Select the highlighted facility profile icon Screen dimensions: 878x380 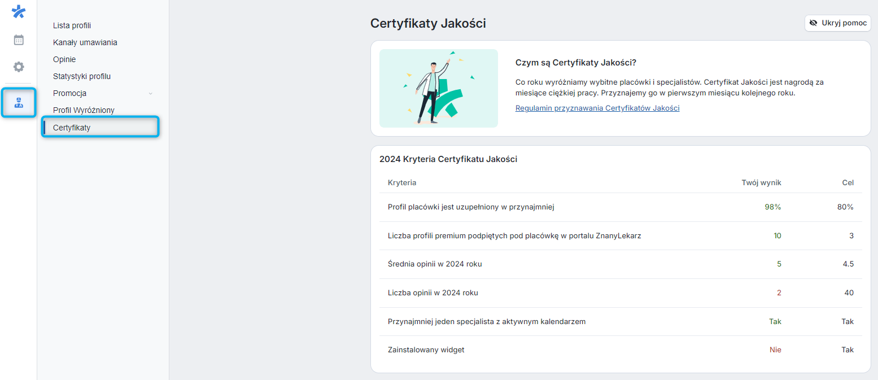[19, 103]
